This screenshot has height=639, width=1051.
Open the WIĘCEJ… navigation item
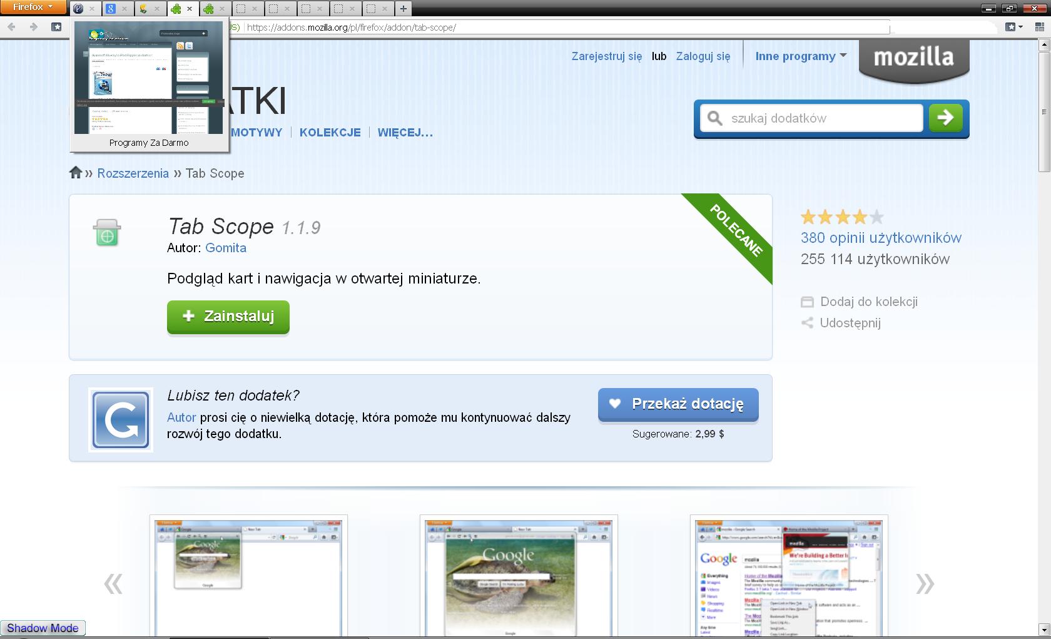pyautogui.click(x=405, y=133)
